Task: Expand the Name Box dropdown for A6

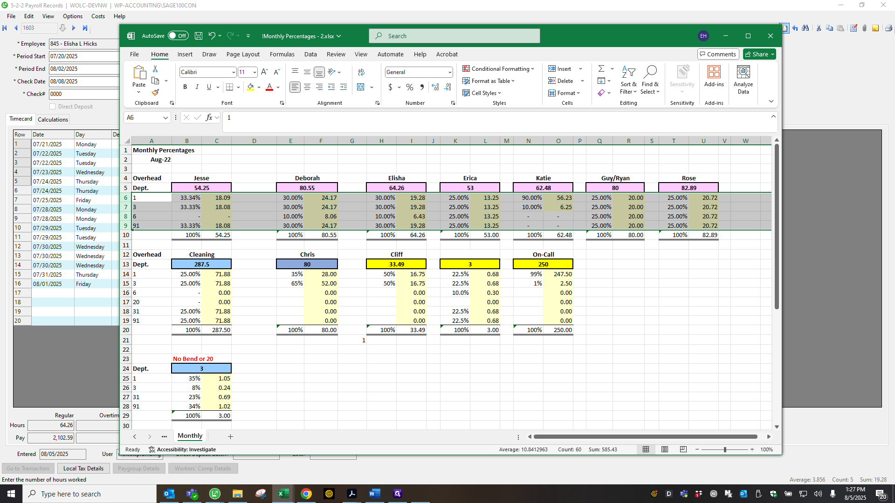Action: 165,118
